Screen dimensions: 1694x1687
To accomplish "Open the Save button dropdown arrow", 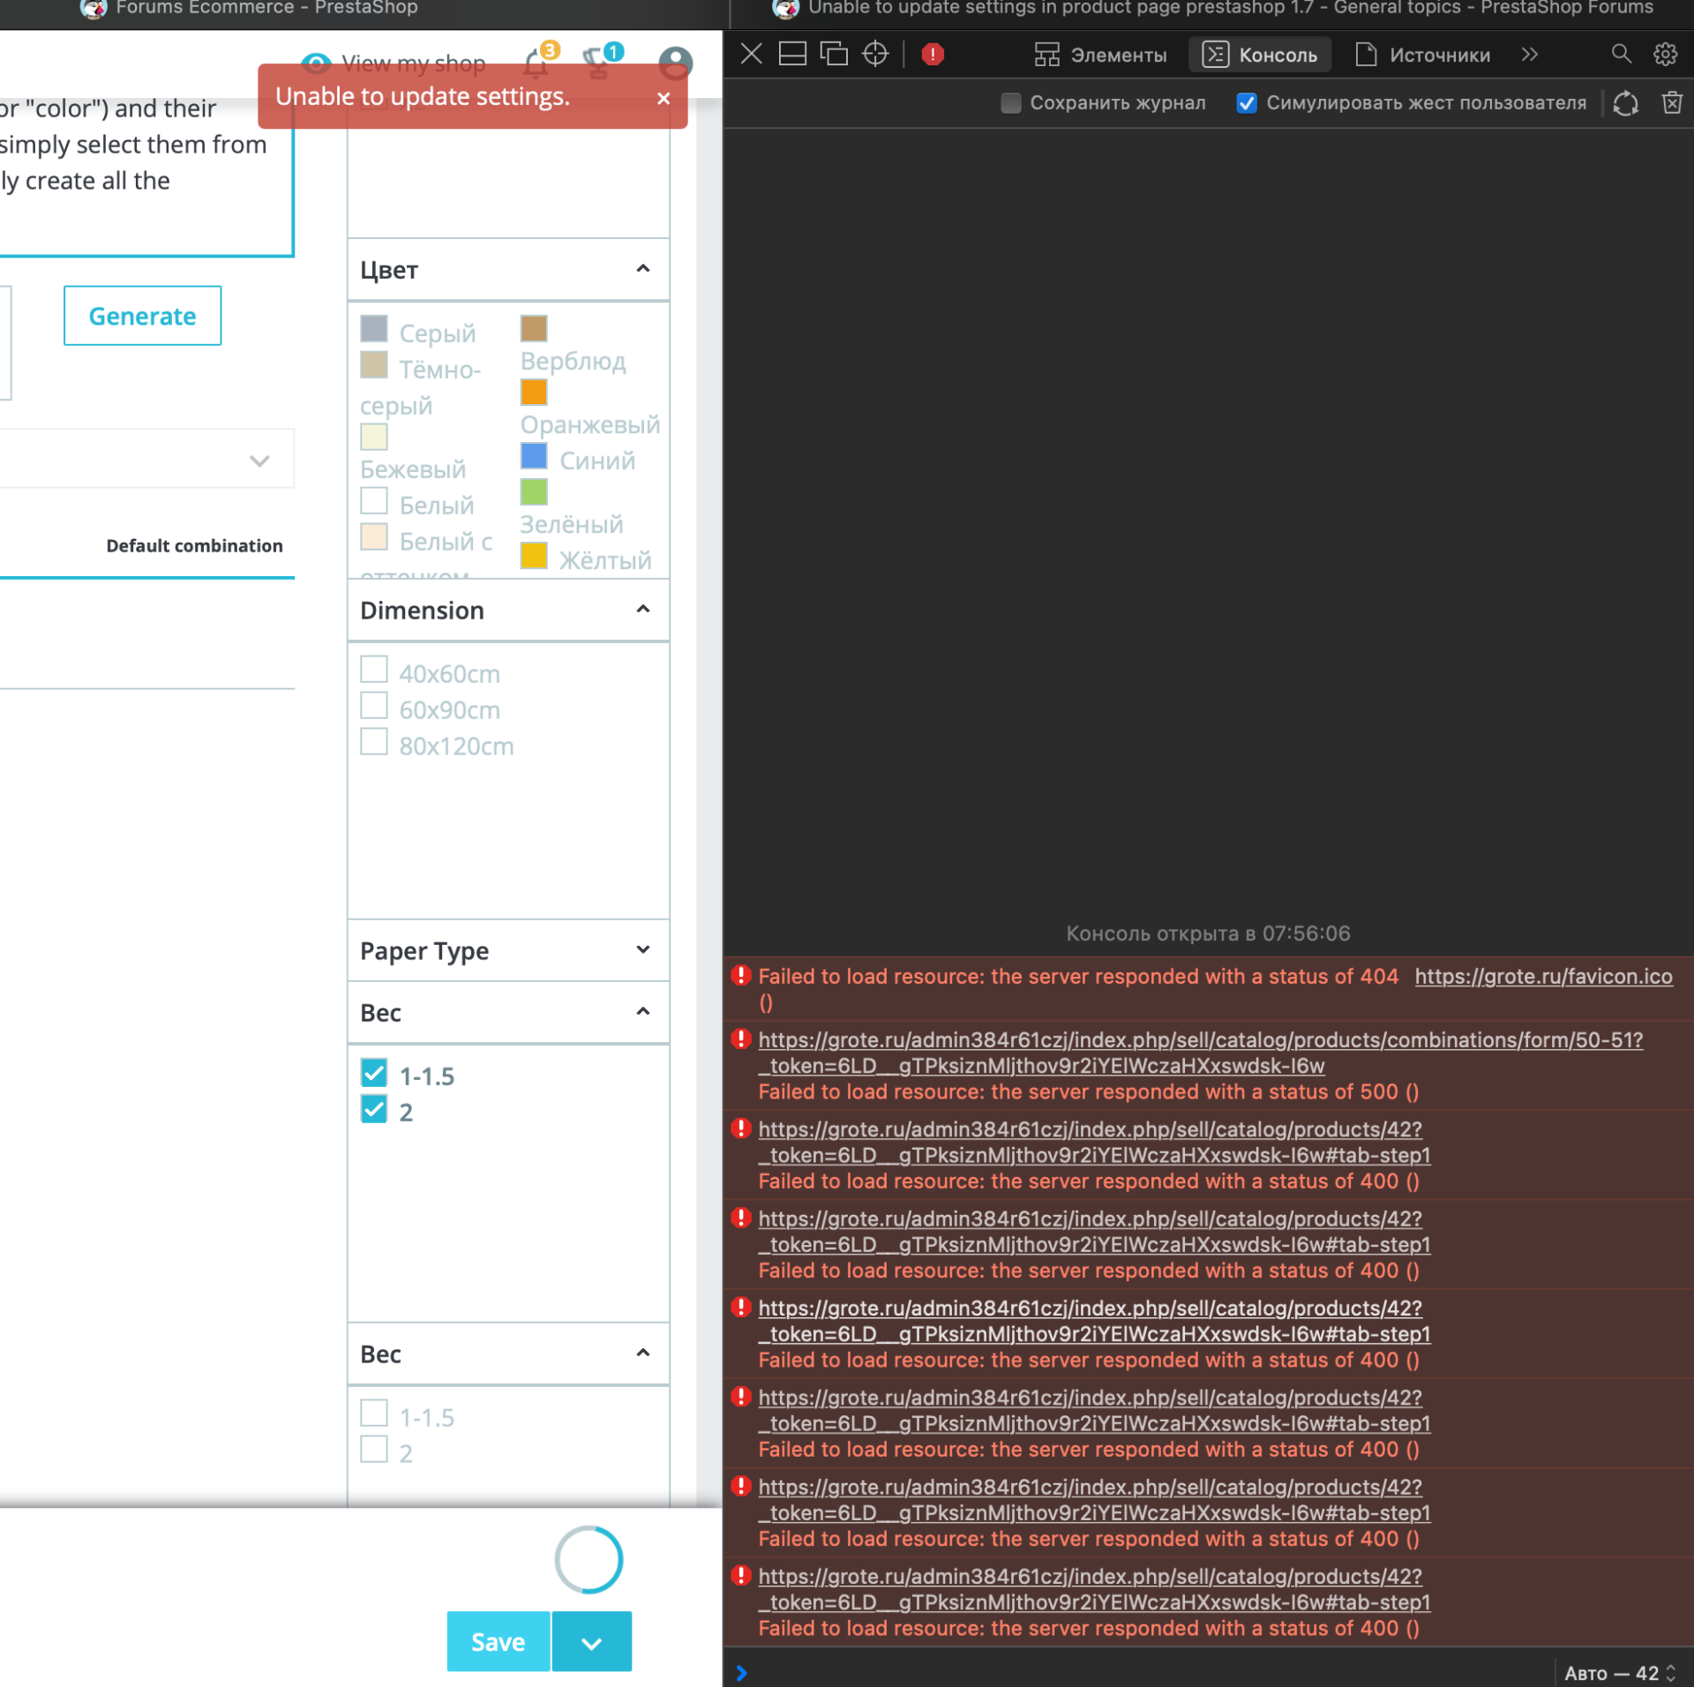I will 591,1642.
